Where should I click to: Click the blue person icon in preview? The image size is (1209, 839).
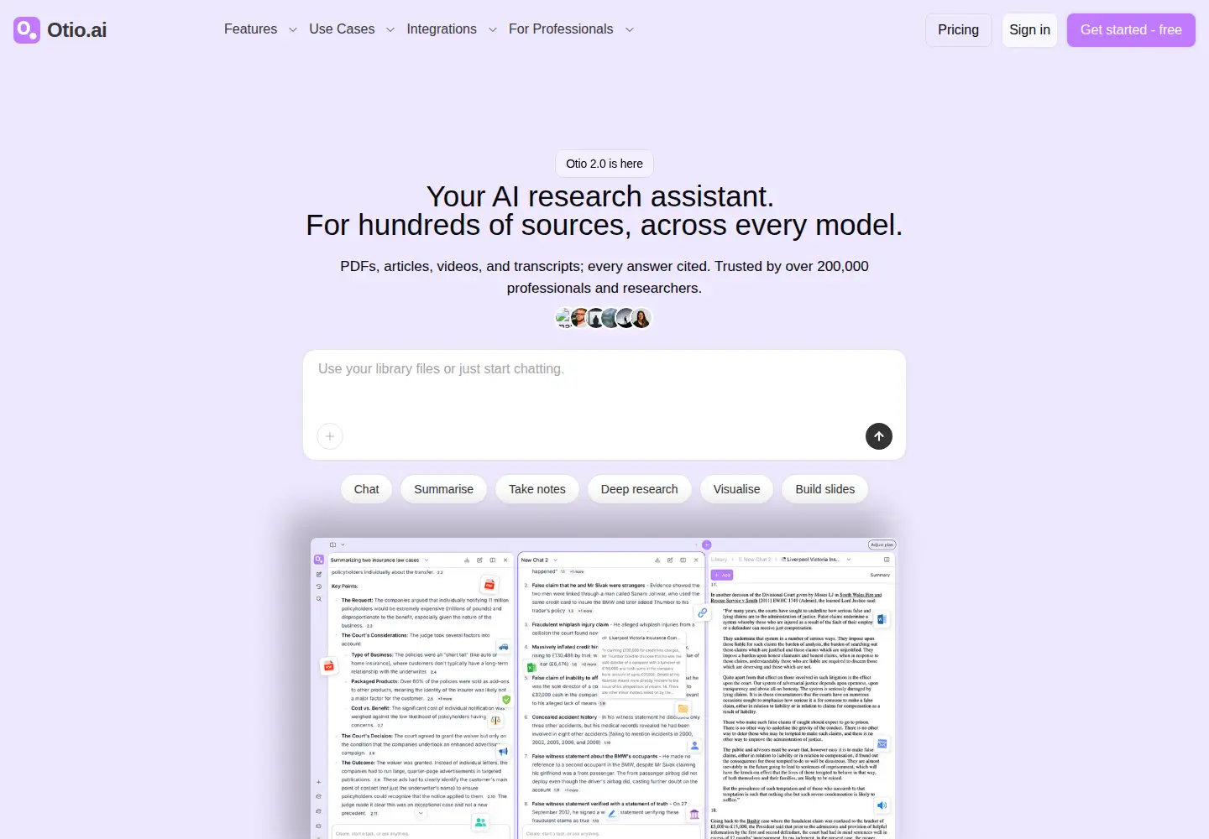695,745
